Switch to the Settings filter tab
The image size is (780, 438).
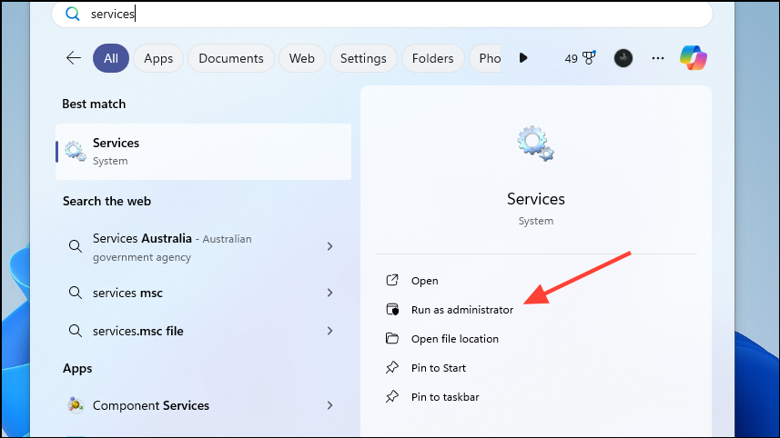[x=363, y=58]
